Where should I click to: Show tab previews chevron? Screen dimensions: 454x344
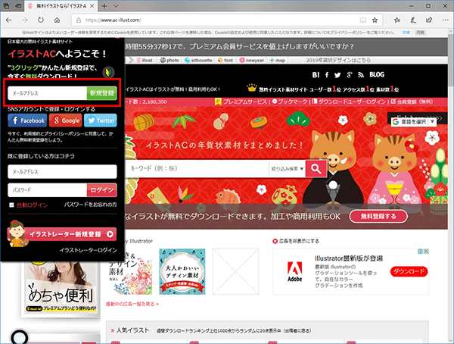coord(116,6)
